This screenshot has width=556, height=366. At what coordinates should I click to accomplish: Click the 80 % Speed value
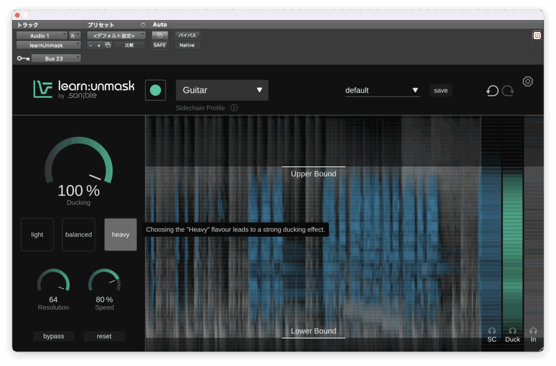click(104, 300)
